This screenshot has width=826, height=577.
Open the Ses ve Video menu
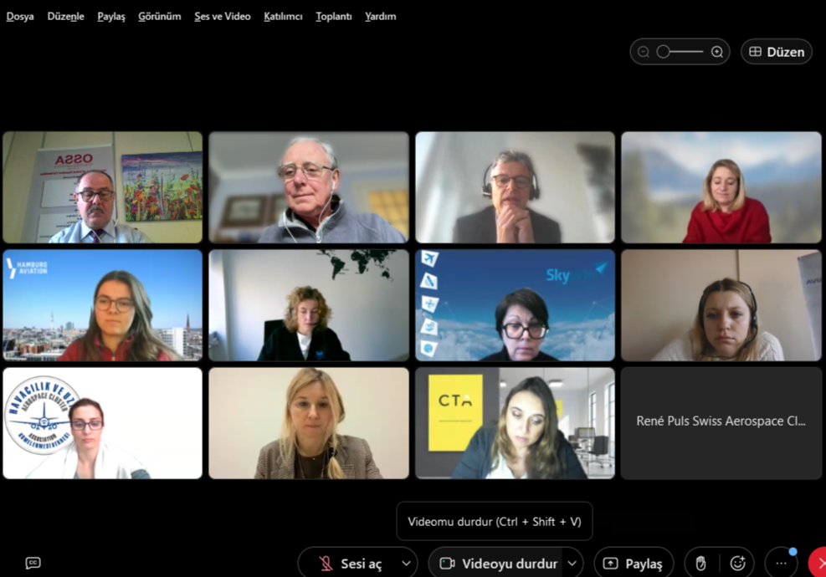pos(223,17)
